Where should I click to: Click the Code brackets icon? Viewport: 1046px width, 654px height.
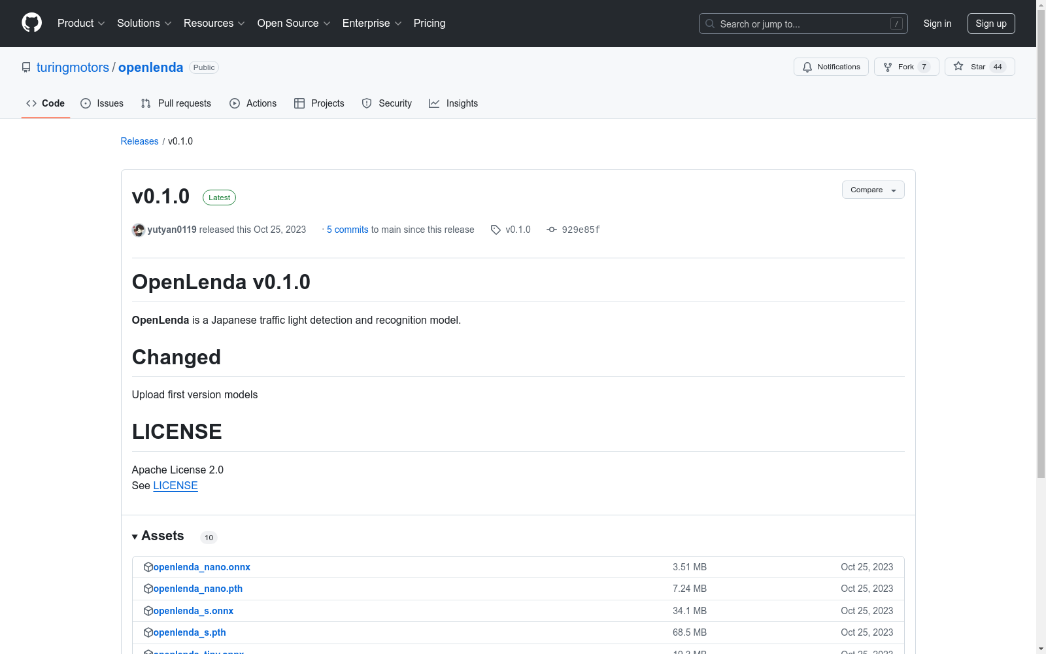click(31, 103)
